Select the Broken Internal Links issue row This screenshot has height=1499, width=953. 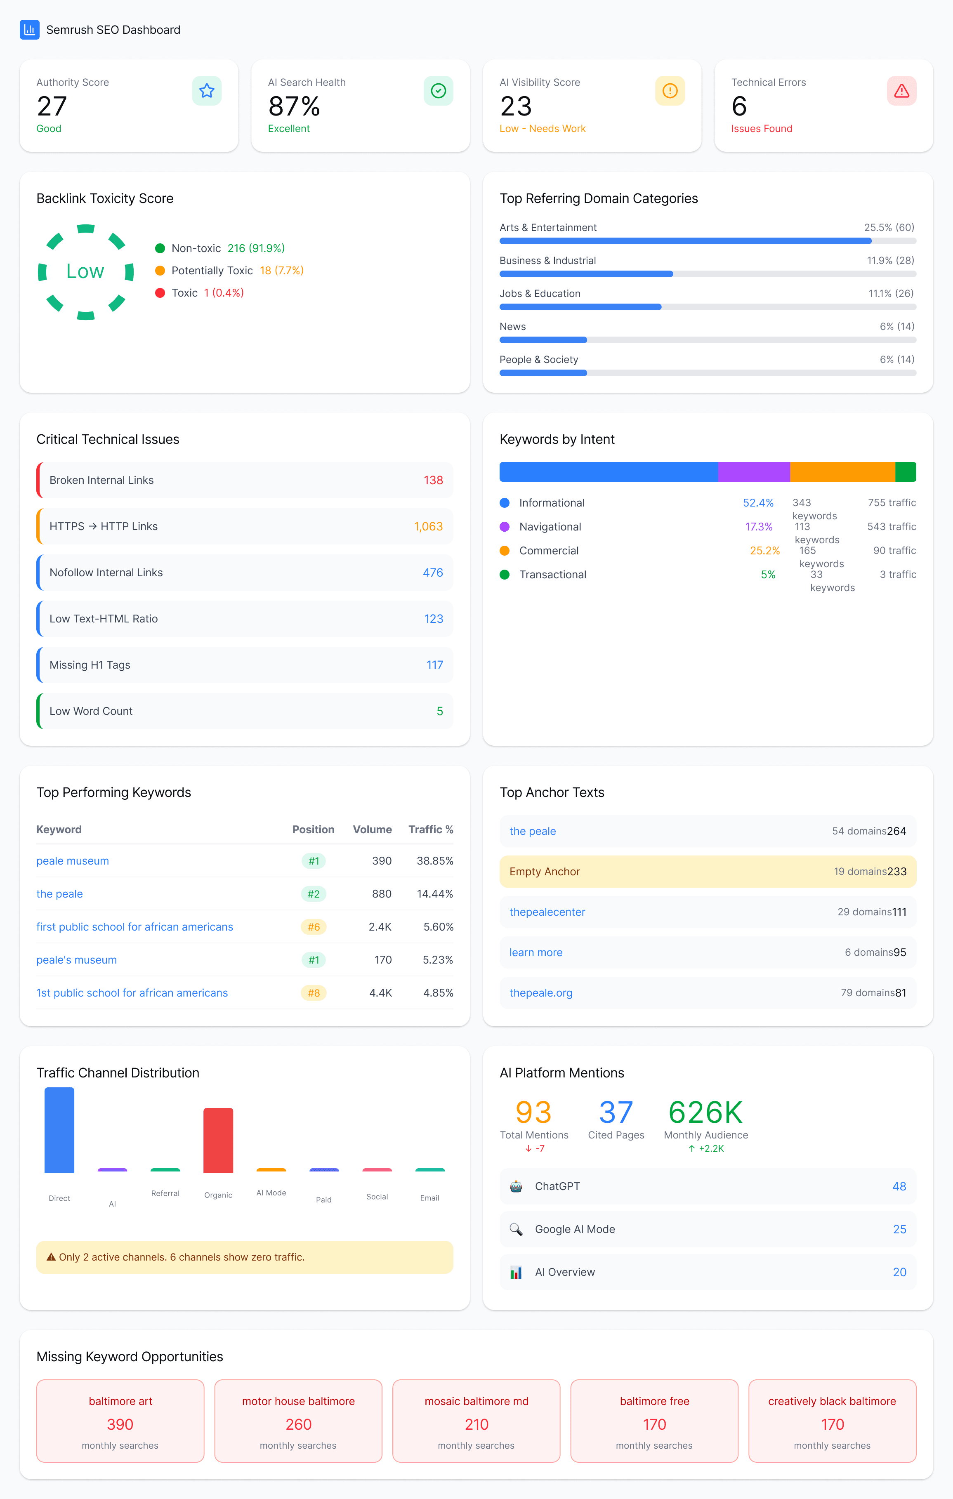[245, 480]
